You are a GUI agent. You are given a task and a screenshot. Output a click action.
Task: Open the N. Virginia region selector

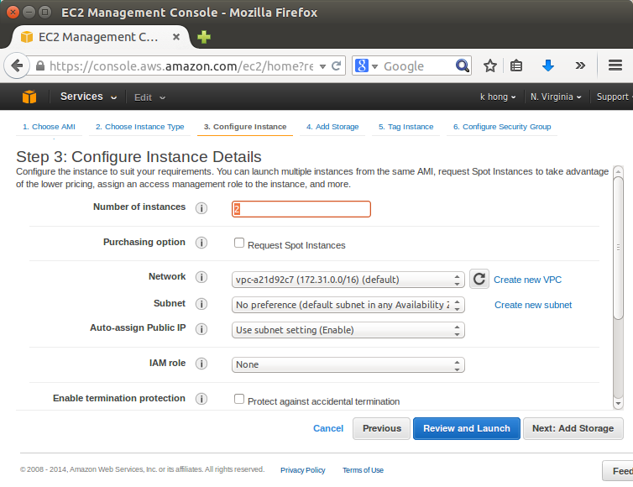(x=556, y=97)
